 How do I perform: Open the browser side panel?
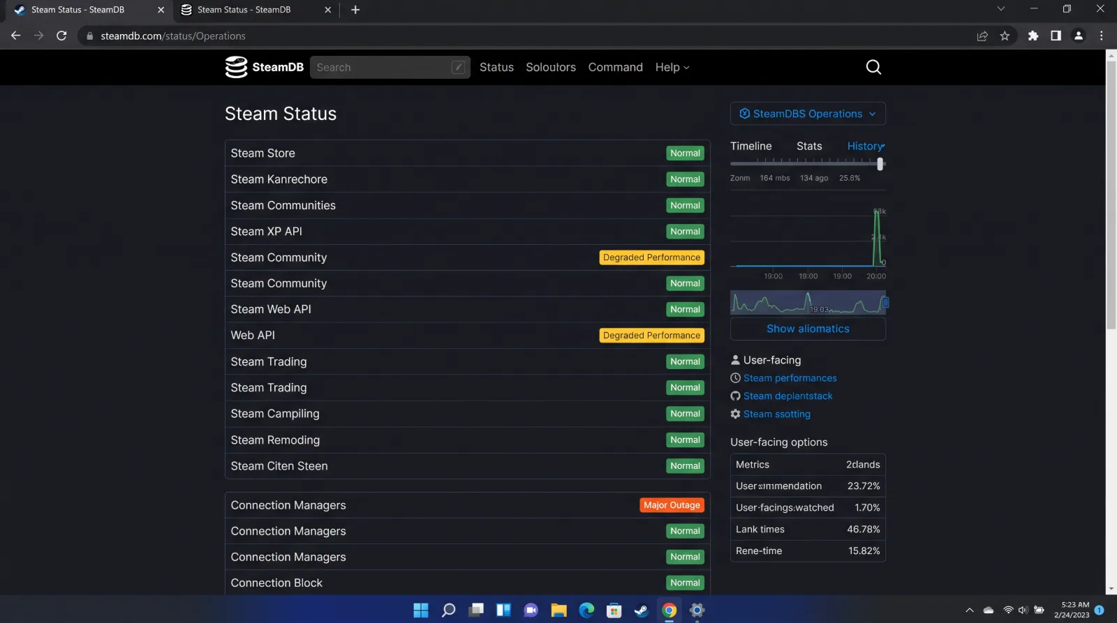coord(1056,36)
